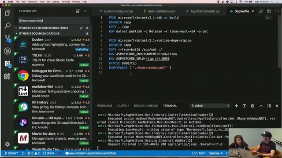Kill the terminal with trash icon

pyautogui.click(x=252, y=106)
